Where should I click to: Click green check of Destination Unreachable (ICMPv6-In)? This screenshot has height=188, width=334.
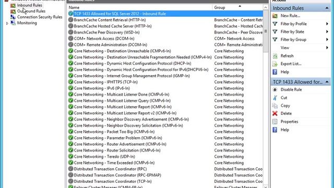tap(71, 51)
